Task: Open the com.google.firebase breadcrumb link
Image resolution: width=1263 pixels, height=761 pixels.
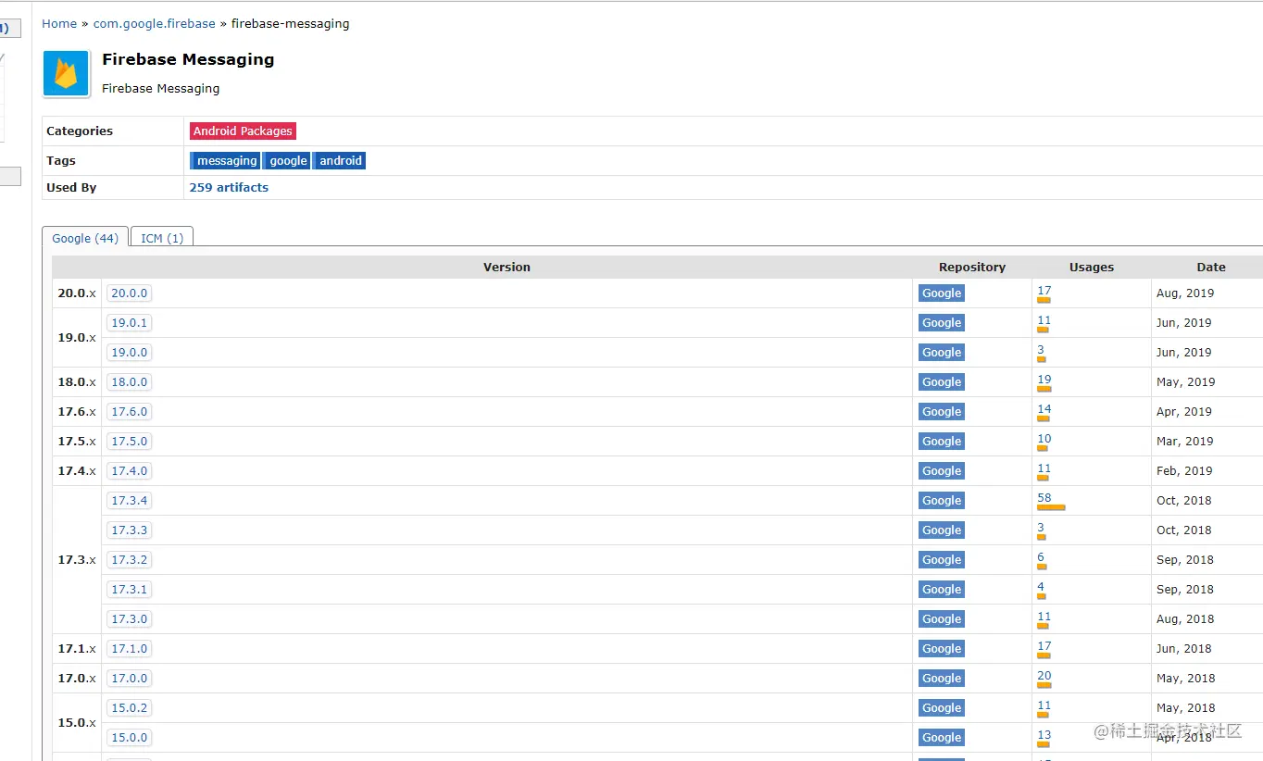Action: click(154, 23)
